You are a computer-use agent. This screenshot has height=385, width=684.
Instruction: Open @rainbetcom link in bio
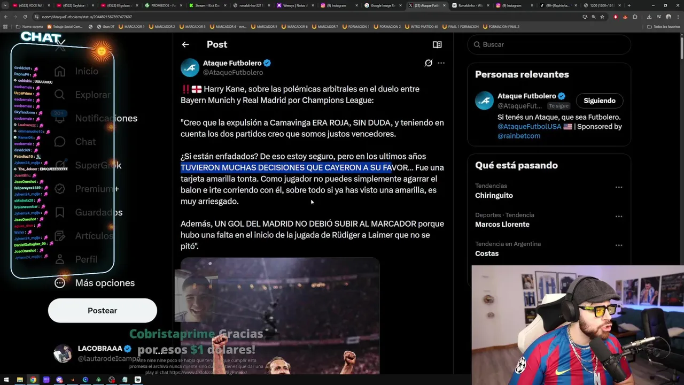519,136
